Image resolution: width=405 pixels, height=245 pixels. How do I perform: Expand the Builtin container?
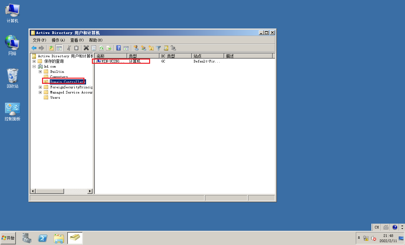[x=40, y=72]
